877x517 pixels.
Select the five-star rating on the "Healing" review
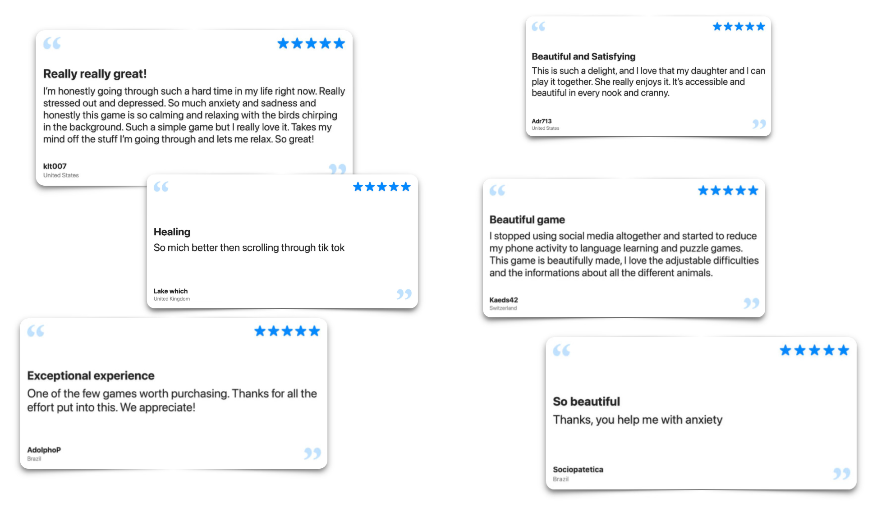[381, 187]
